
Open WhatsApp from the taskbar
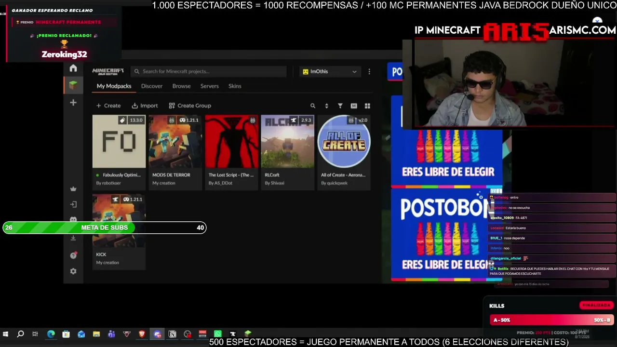218,334
